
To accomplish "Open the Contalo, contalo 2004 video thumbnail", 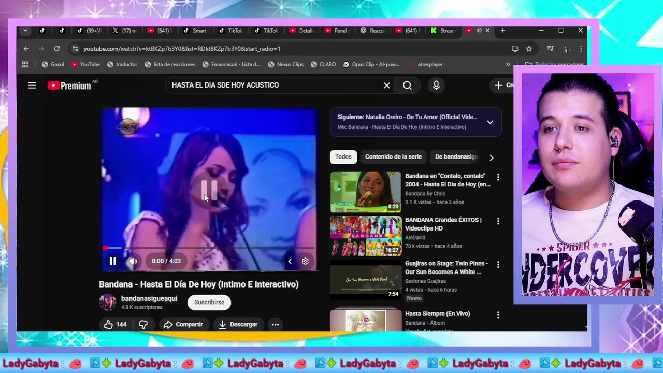I will tap(366, 192).
